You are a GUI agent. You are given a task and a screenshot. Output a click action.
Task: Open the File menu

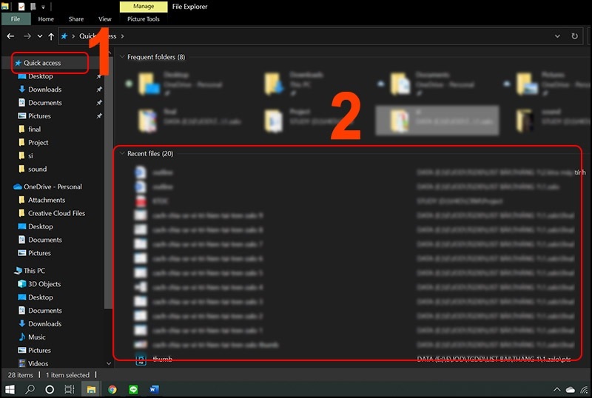[x=15, y=19]
